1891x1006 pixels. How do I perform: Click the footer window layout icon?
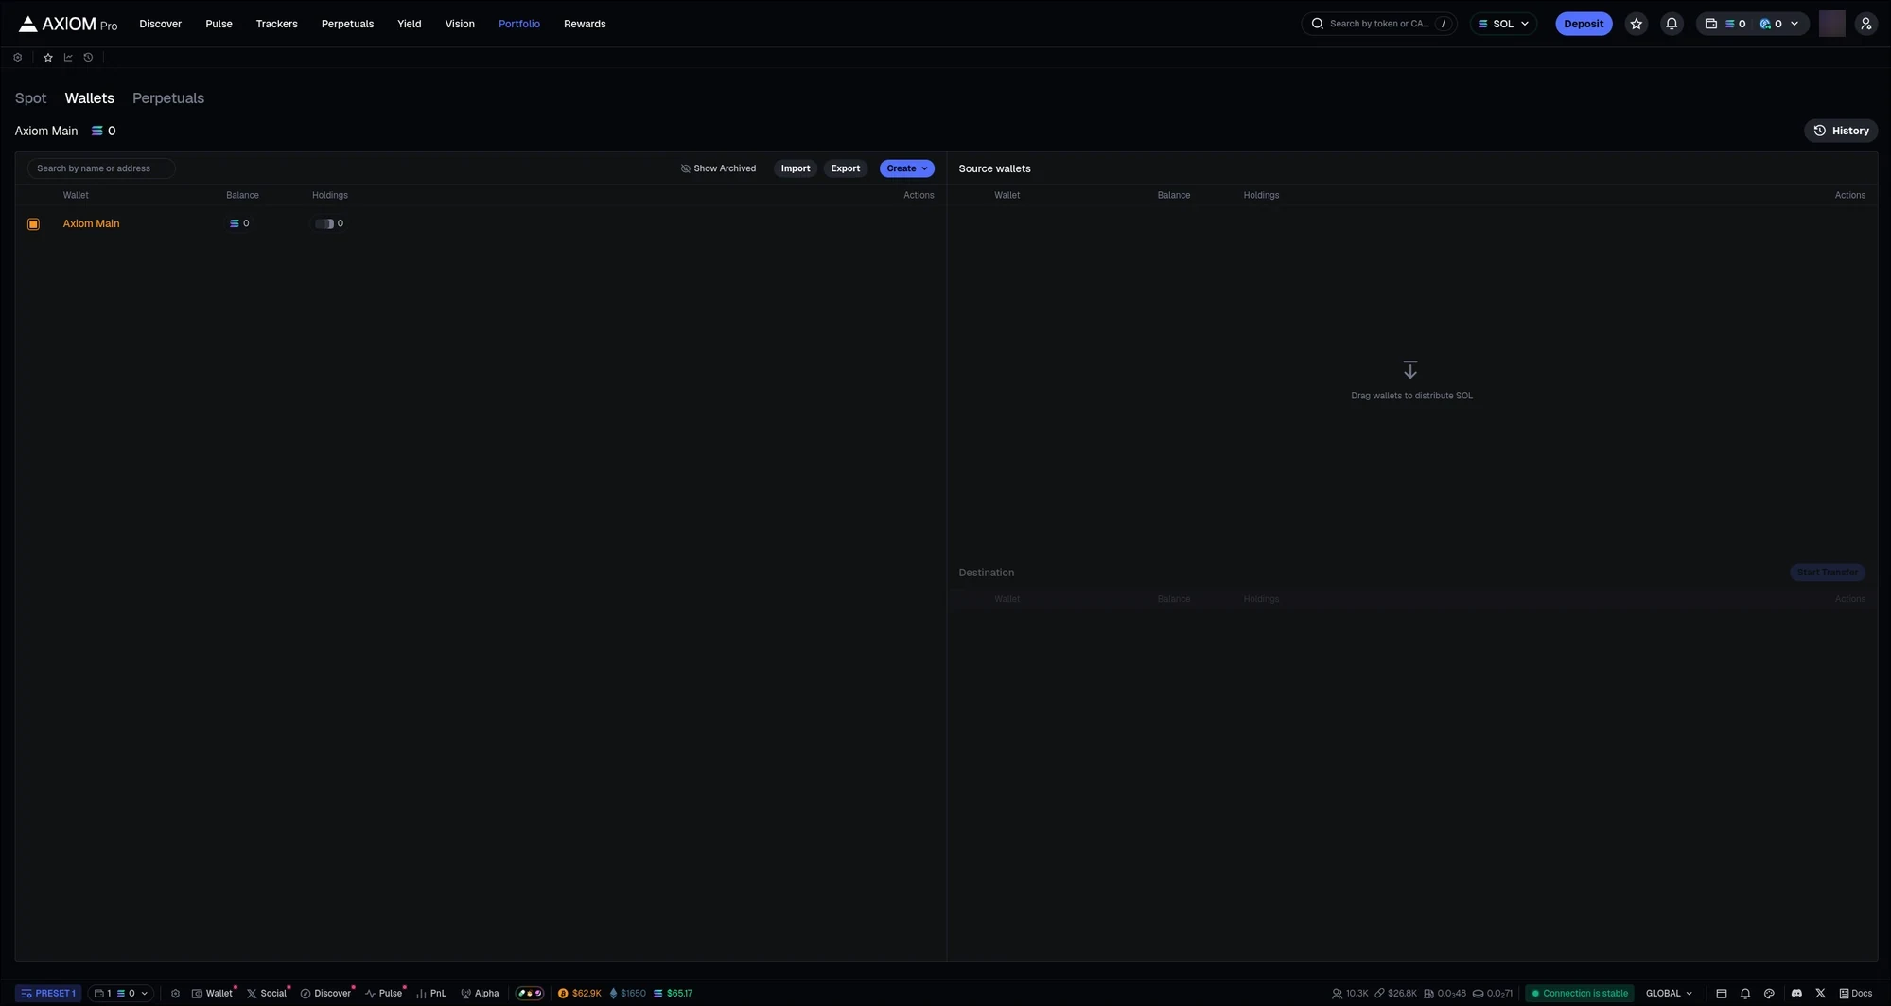(1722, 993)
